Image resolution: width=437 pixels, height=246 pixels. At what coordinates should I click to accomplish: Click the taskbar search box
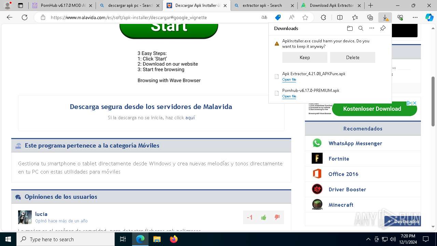(x=66, y=239)
